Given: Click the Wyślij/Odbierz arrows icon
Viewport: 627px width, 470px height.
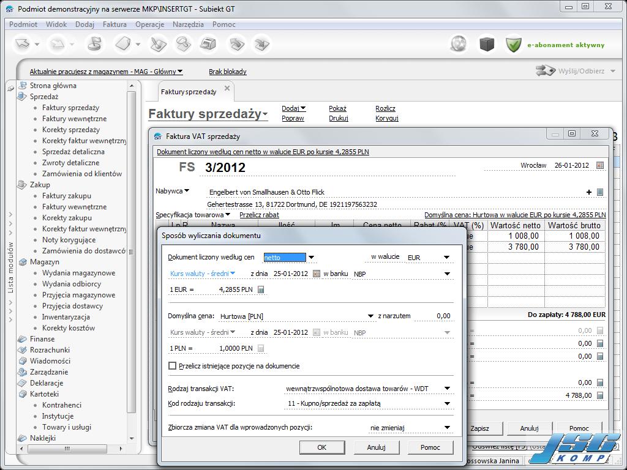Looking at the screenshot, I should [546, 71].
